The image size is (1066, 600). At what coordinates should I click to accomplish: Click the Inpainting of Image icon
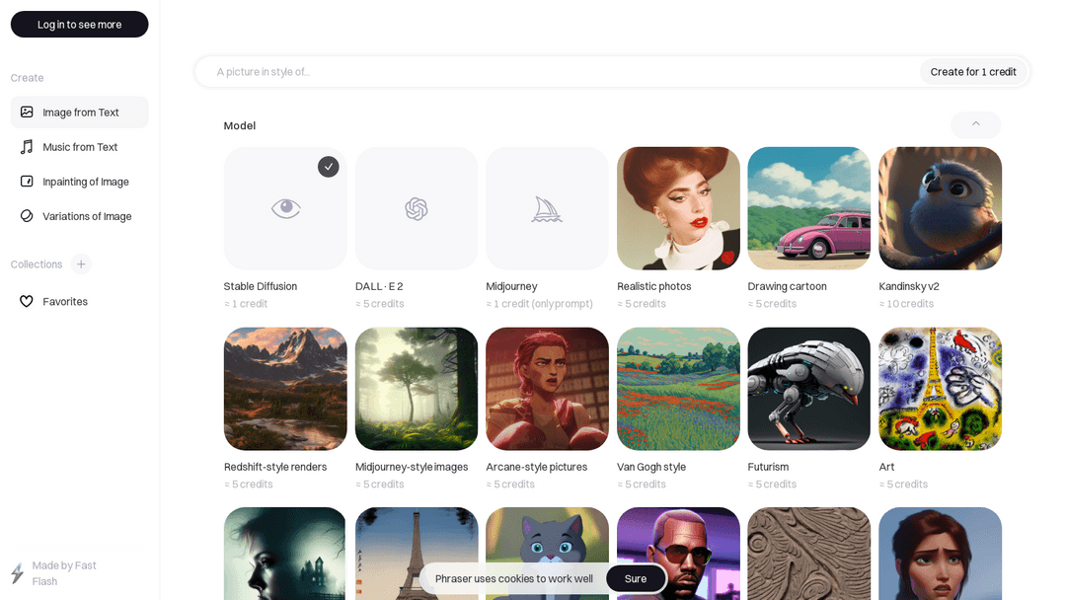[27, 182]
